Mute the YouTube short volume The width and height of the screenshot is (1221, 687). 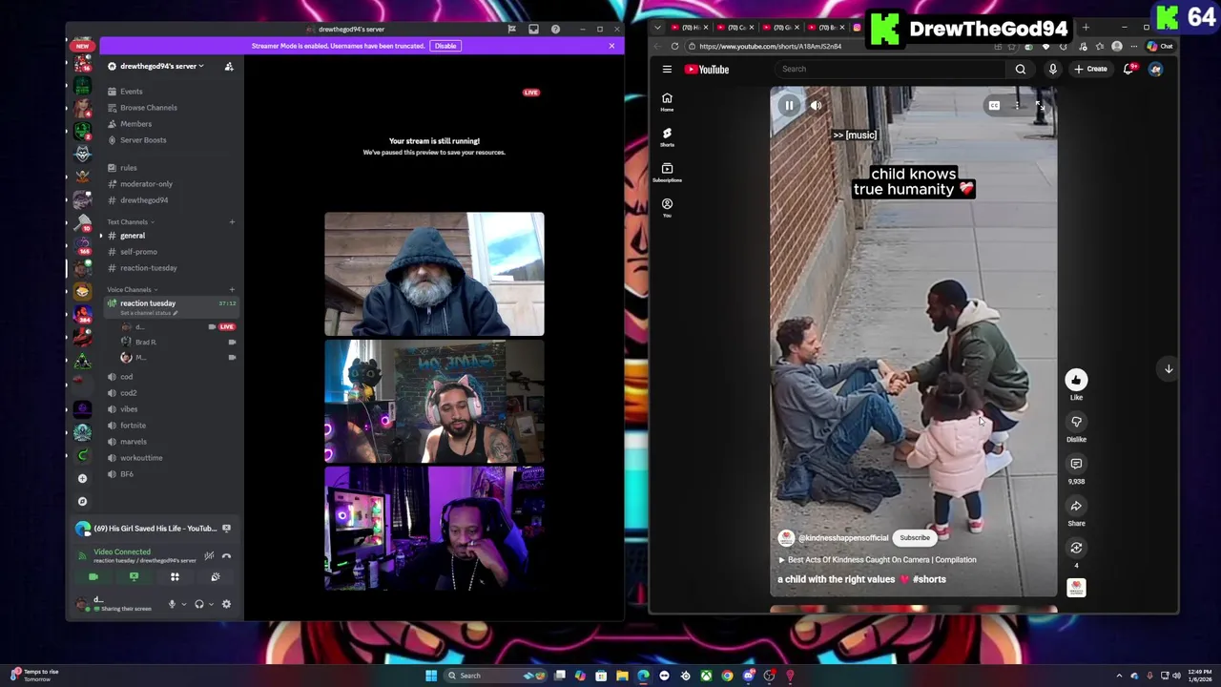point(816,106)
